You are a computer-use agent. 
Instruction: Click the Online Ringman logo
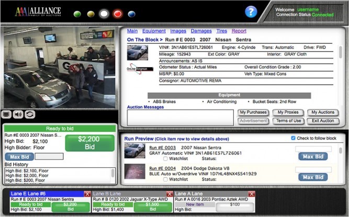click(140, 69)
